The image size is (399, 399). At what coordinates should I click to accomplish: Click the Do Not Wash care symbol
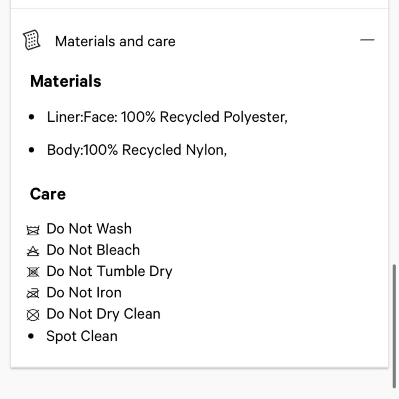pos(33,230)
